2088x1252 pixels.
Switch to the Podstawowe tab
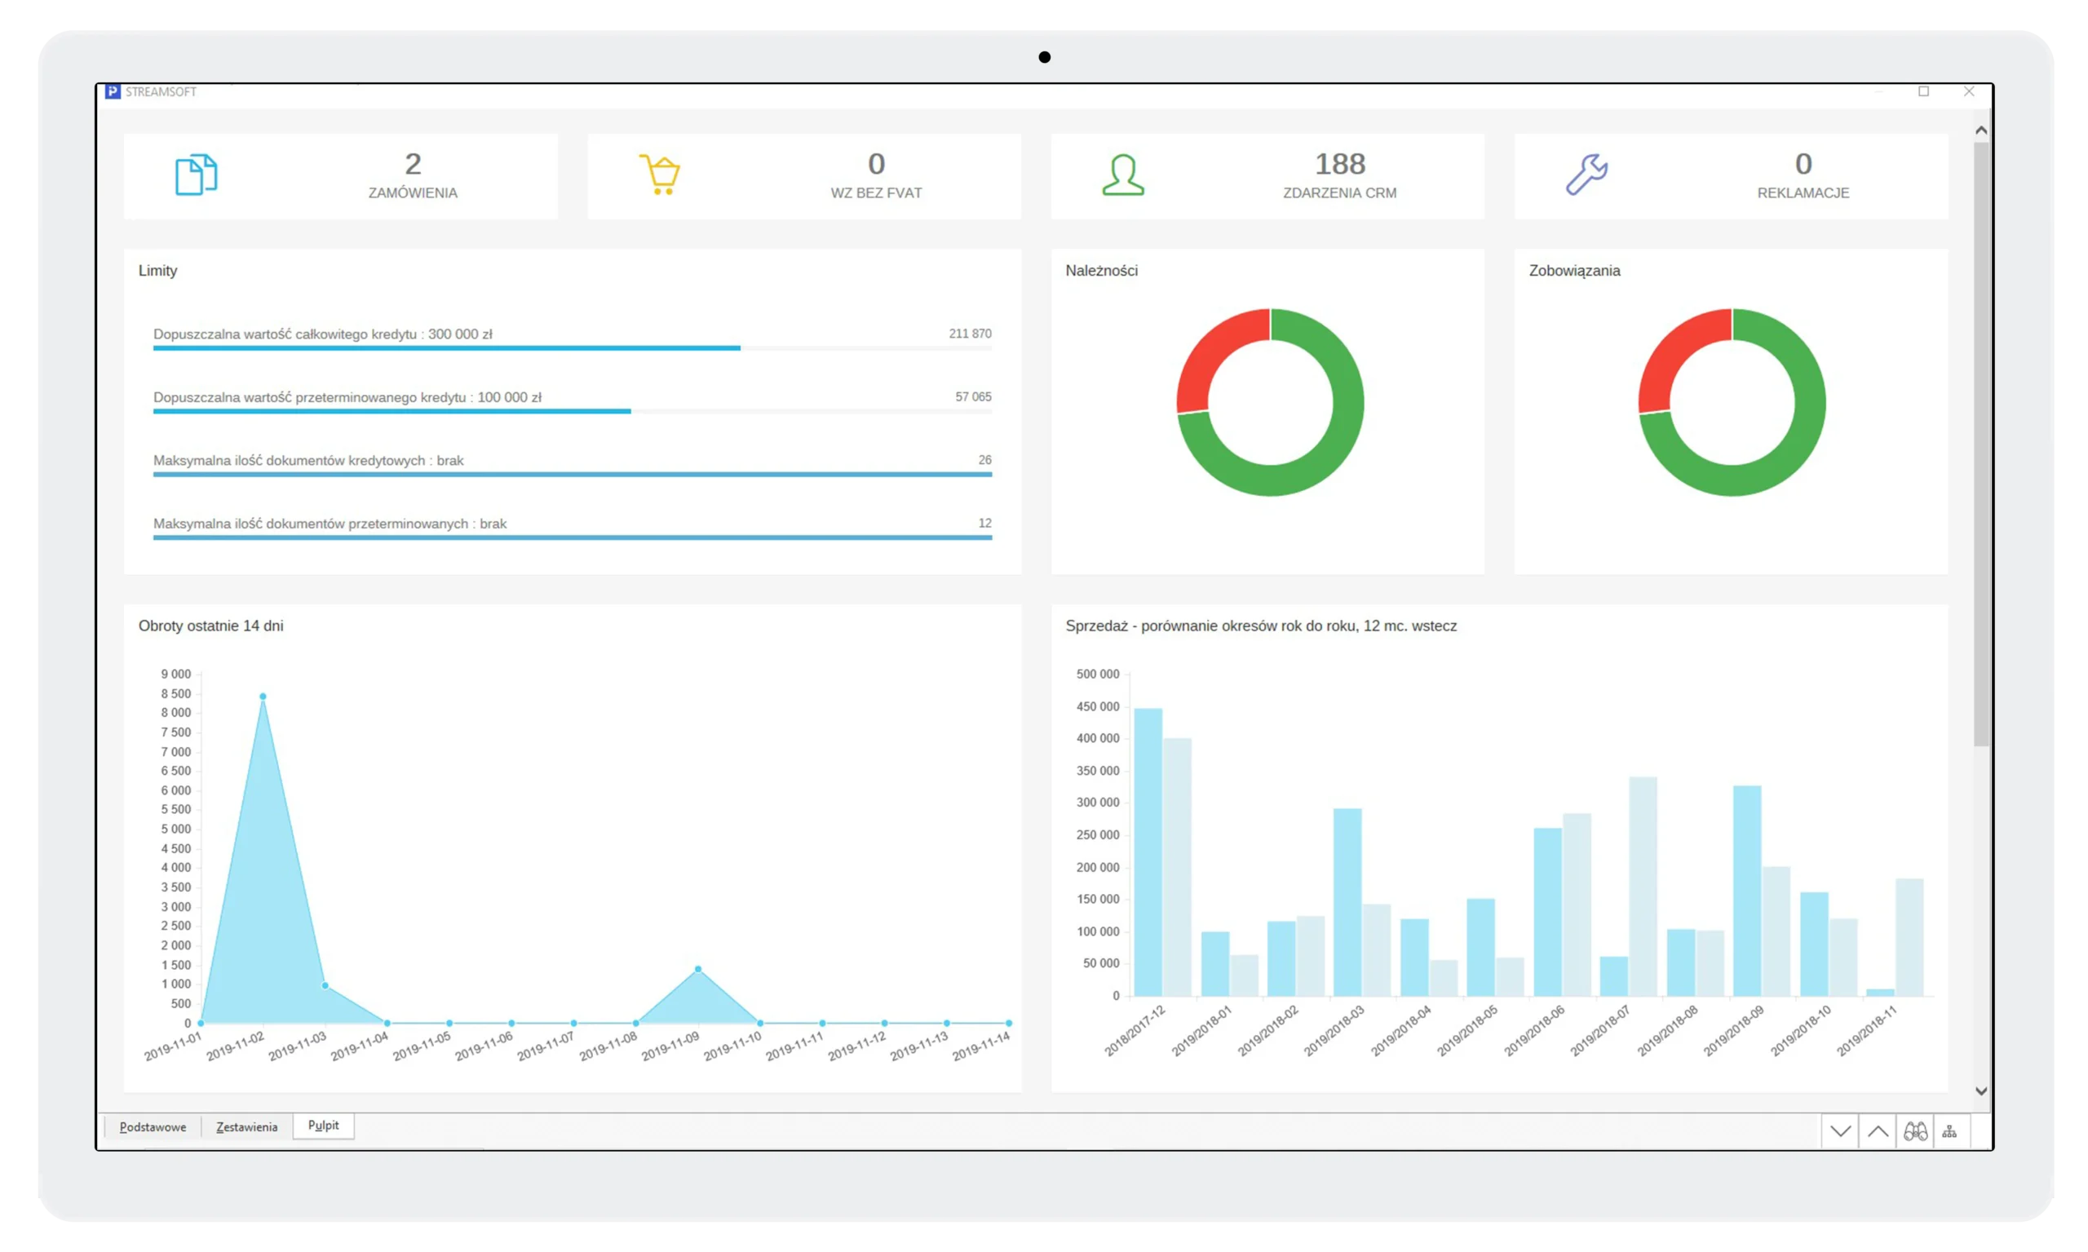[153, 1127]
